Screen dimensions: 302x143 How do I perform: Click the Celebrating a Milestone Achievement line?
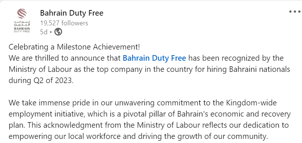pos(74,47)
